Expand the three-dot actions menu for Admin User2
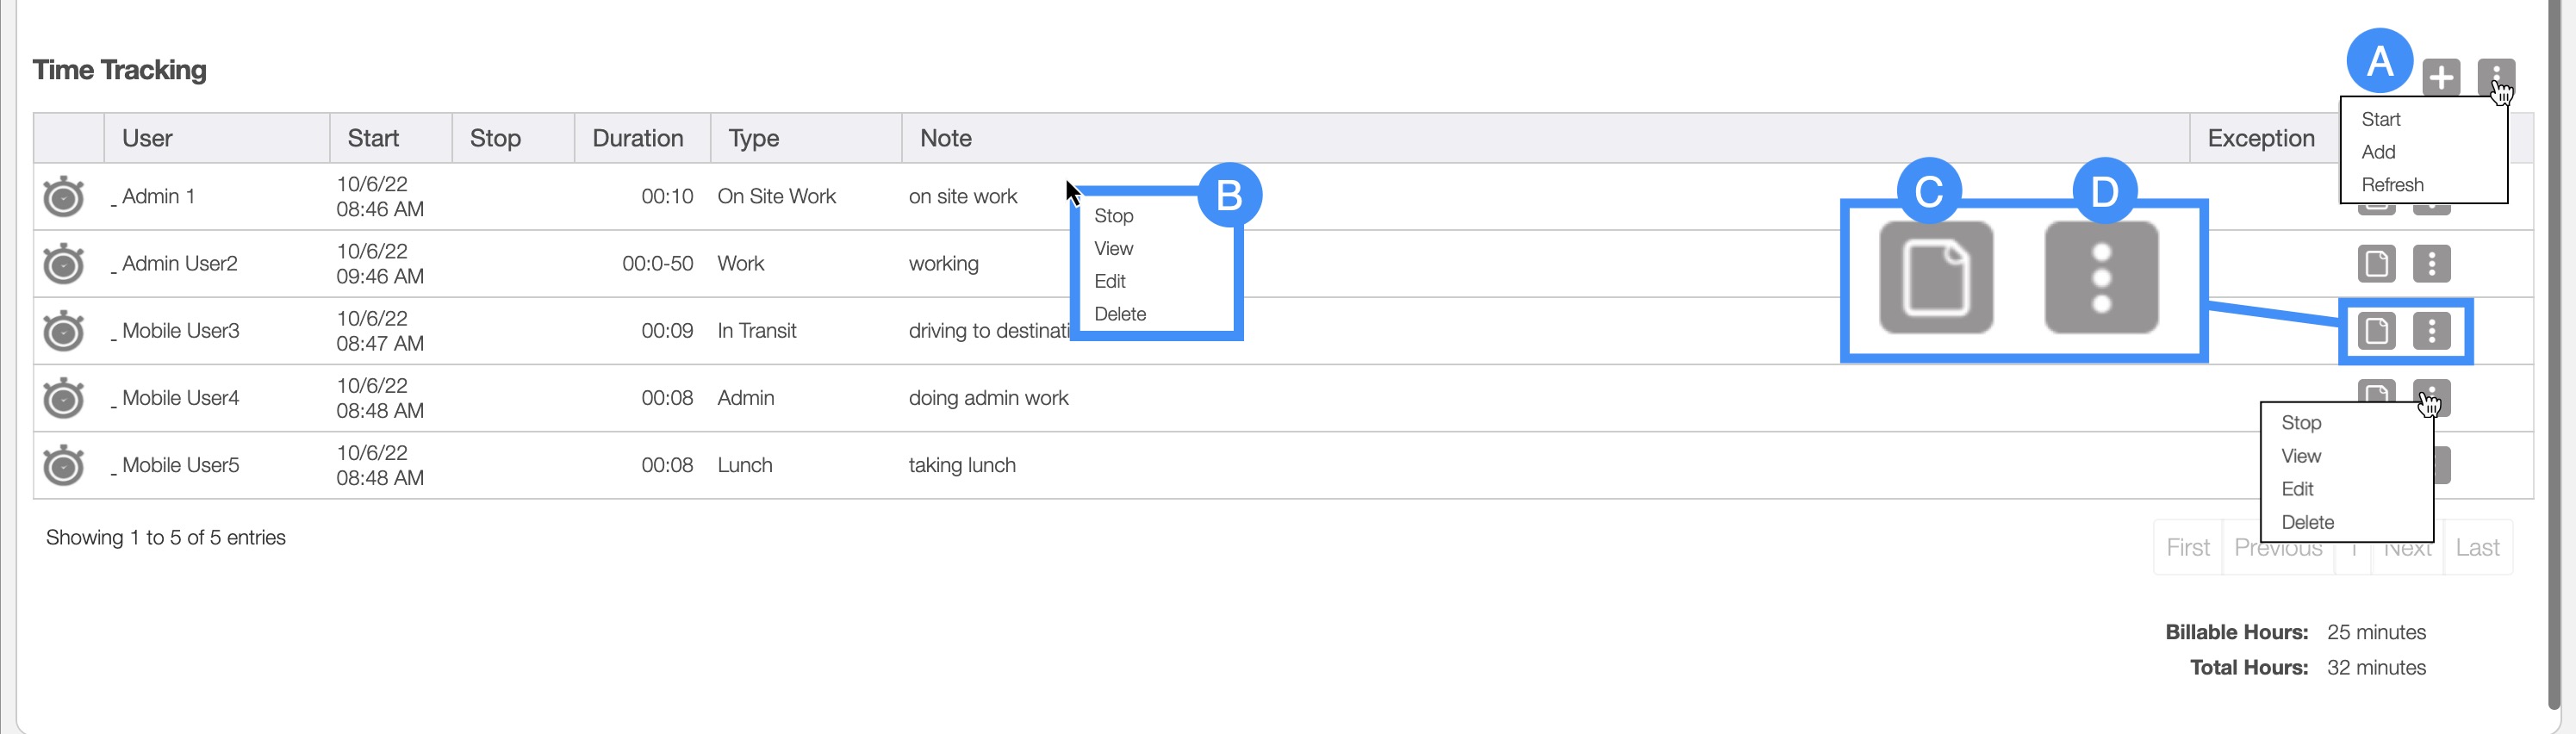 (x=2431, y=264)
